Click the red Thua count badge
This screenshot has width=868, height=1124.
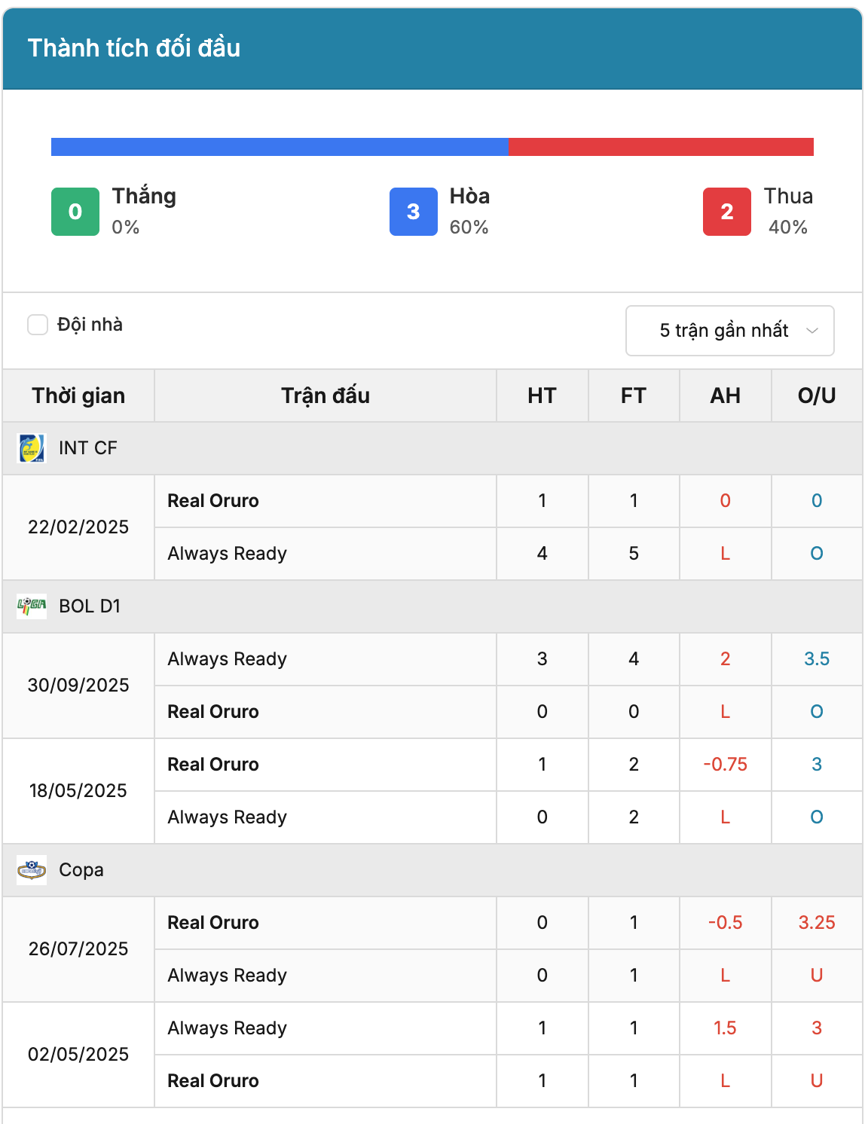pyautogui.click(x=727, y=212)
